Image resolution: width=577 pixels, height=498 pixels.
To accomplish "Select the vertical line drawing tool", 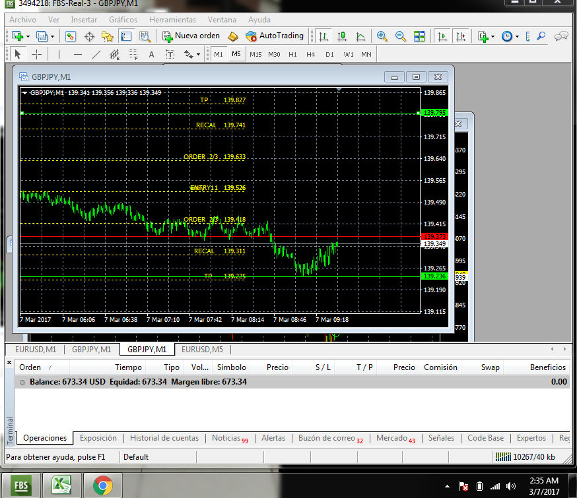I will 59,55.
